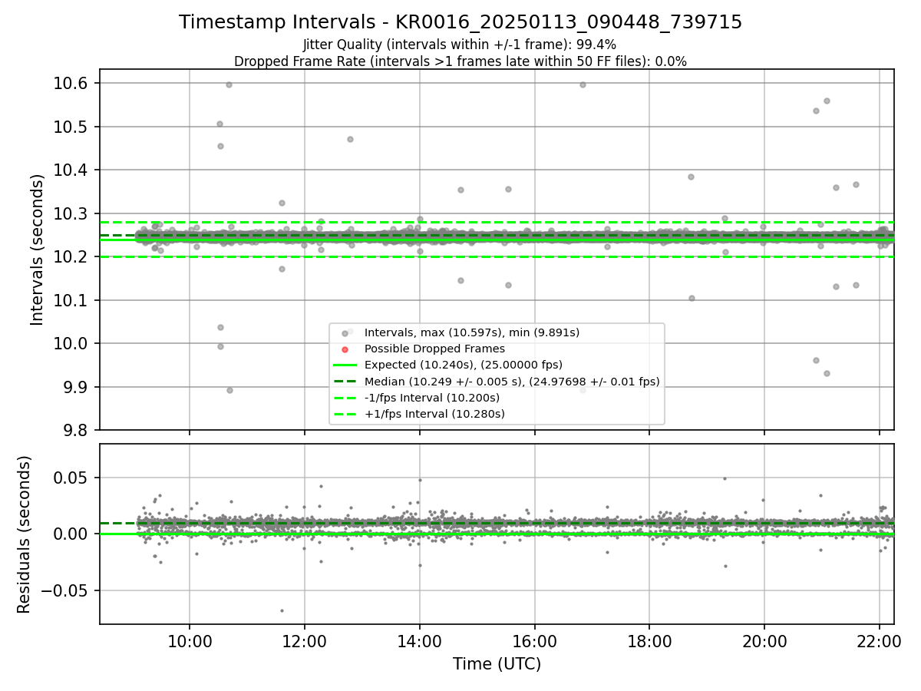Click legend entry 'Expected (10.240s), (25.00000 fps)'

tap(464, 365)
